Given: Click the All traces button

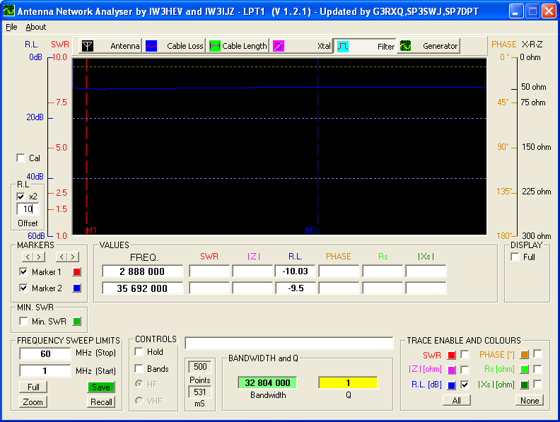Looking at the screenshot, I should pos(456,401).
